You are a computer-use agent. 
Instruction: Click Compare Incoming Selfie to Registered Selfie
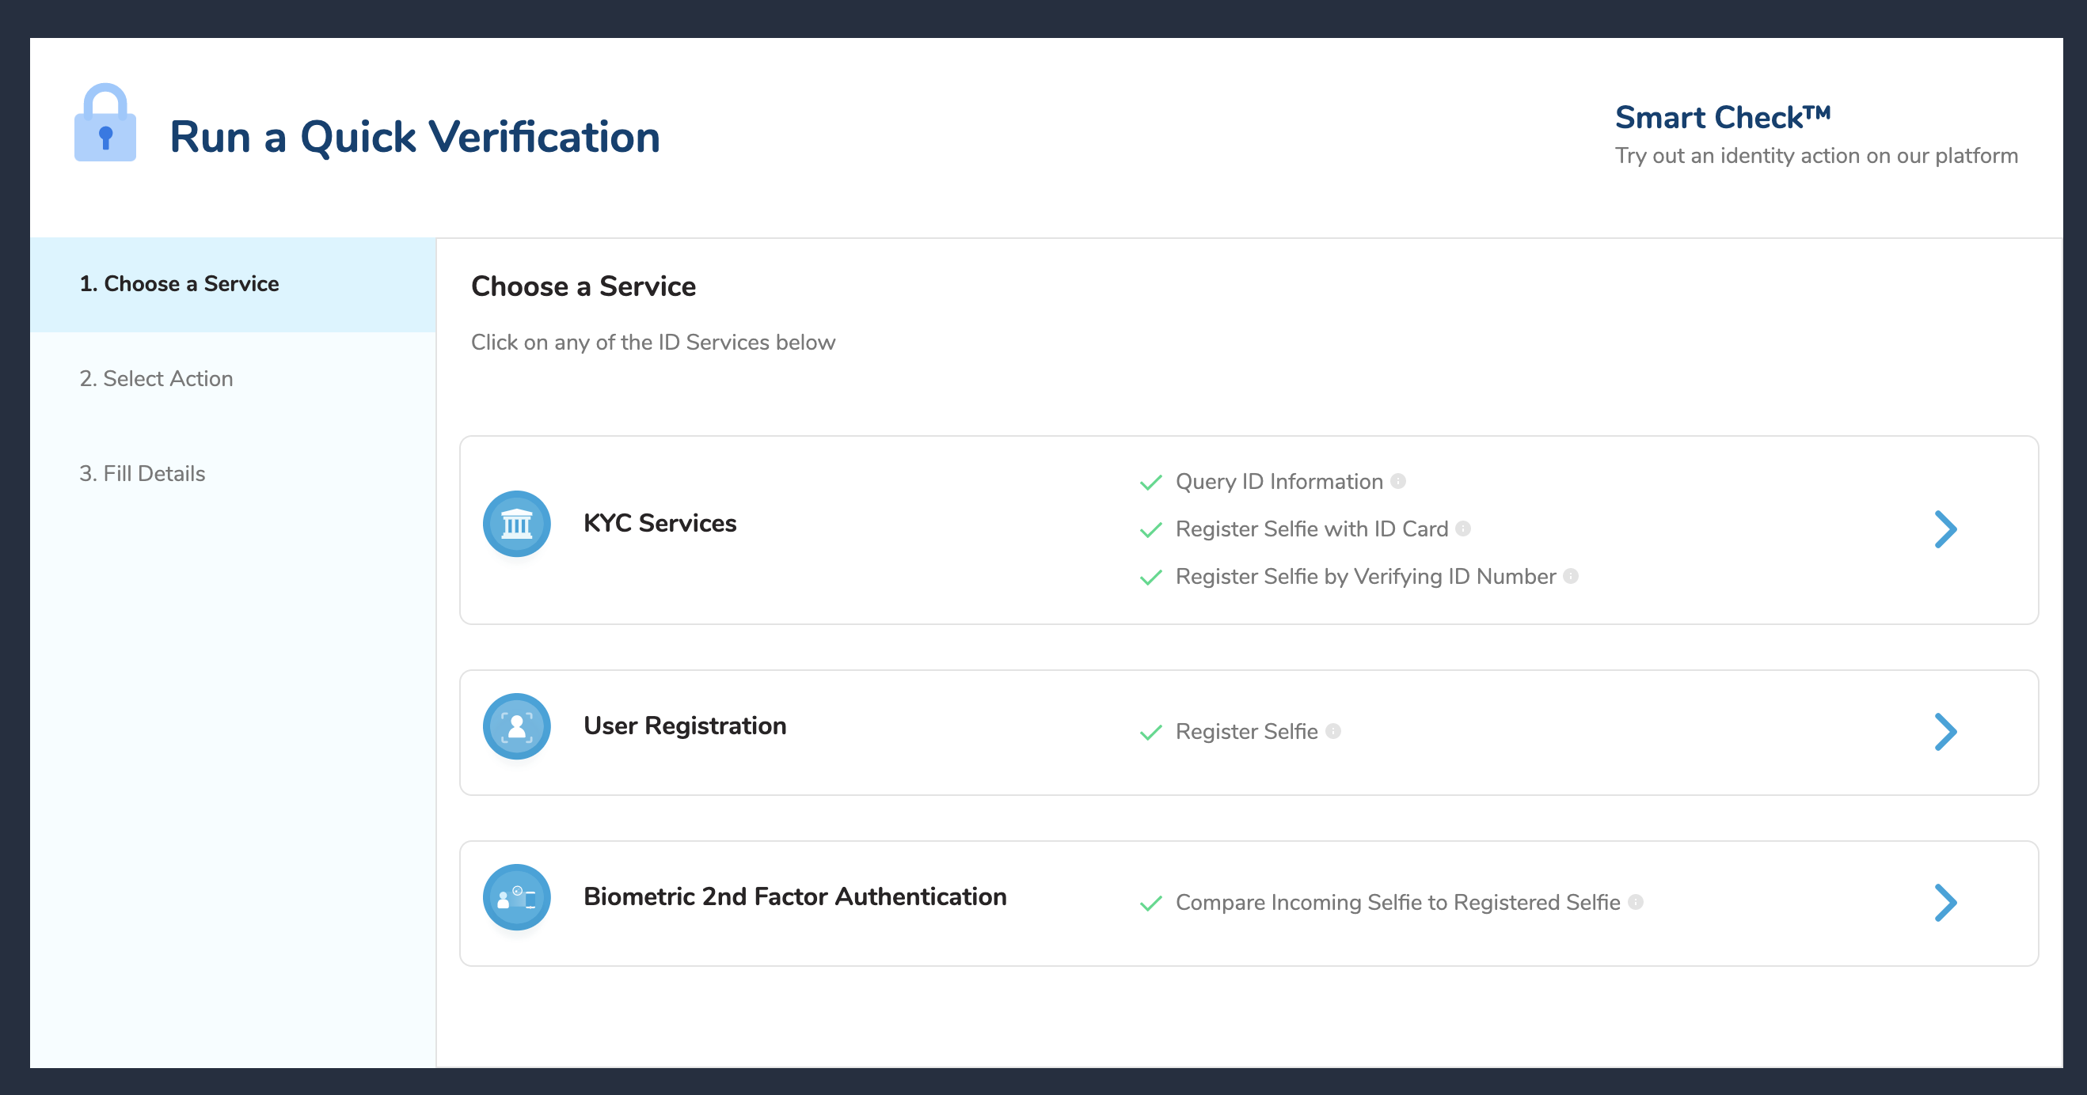click(x=1397, y=902)
